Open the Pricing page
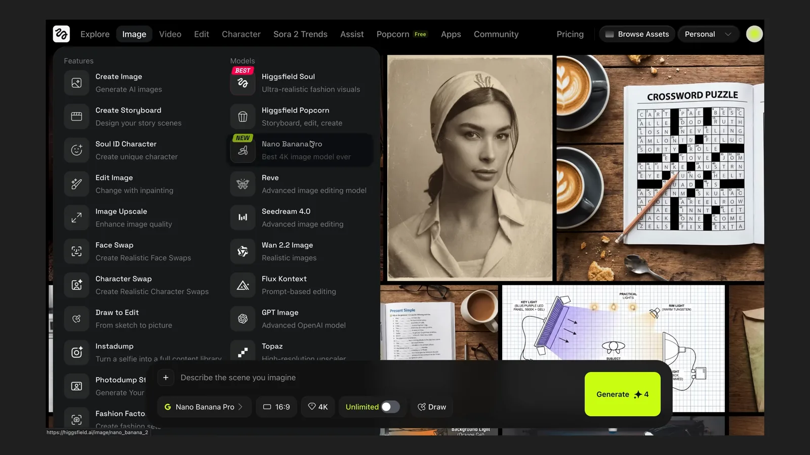 pos(570,34)
